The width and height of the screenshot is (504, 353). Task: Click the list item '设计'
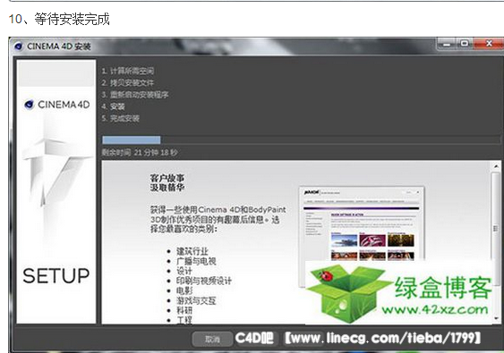coord(184,271)
